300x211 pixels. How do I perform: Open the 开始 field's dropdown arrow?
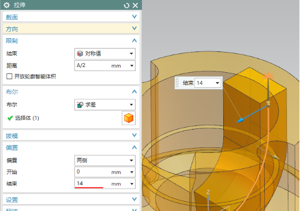click(x=132, y=172)
